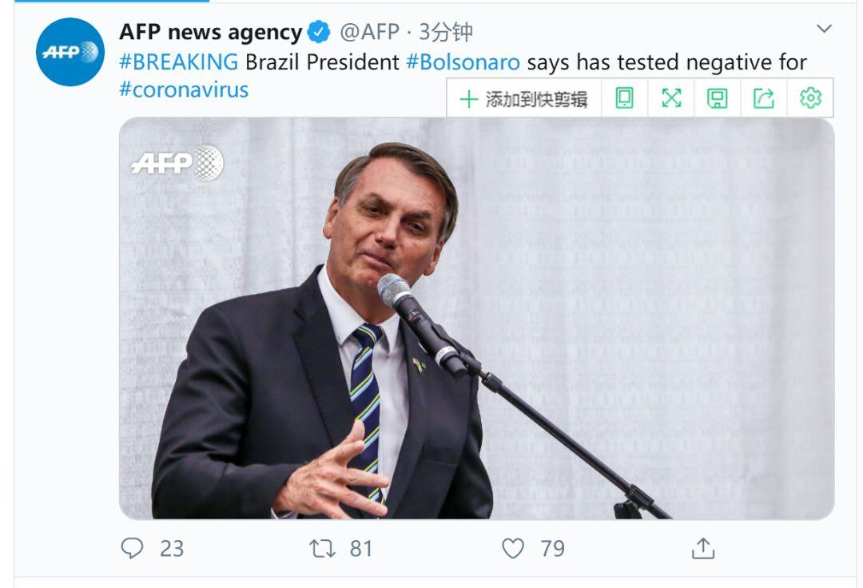This screenshot has width=863, height=588.
Task: Click 添加到快剪辑 clipping button
Action: click(x=523, y=99)
